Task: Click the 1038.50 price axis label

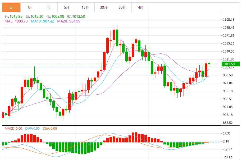Action: [229, 51]
